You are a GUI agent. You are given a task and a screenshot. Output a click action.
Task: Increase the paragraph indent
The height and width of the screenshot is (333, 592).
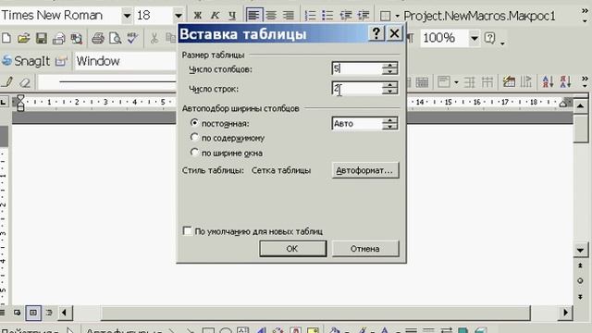tap(364, 16)
